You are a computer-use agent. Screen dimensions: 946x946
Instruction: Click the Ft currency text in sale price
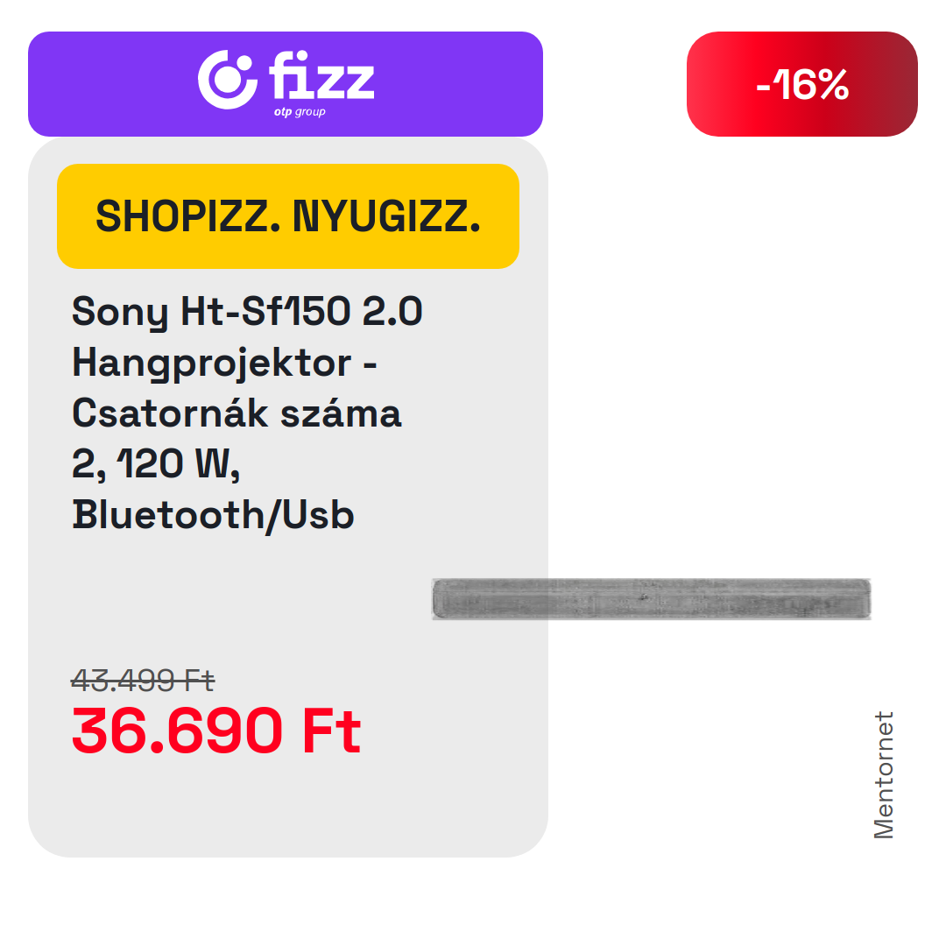coord(331,731)
